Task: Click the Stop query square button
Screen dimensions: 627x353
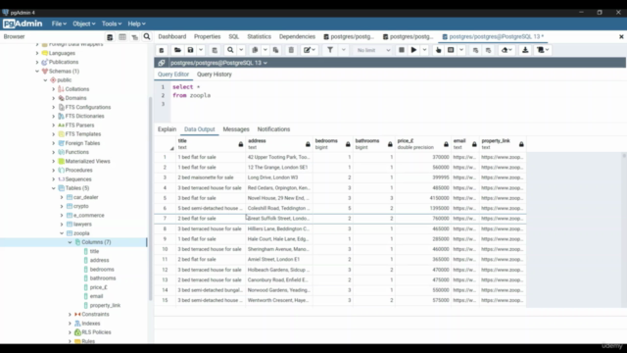Action: tap(402, 50)
